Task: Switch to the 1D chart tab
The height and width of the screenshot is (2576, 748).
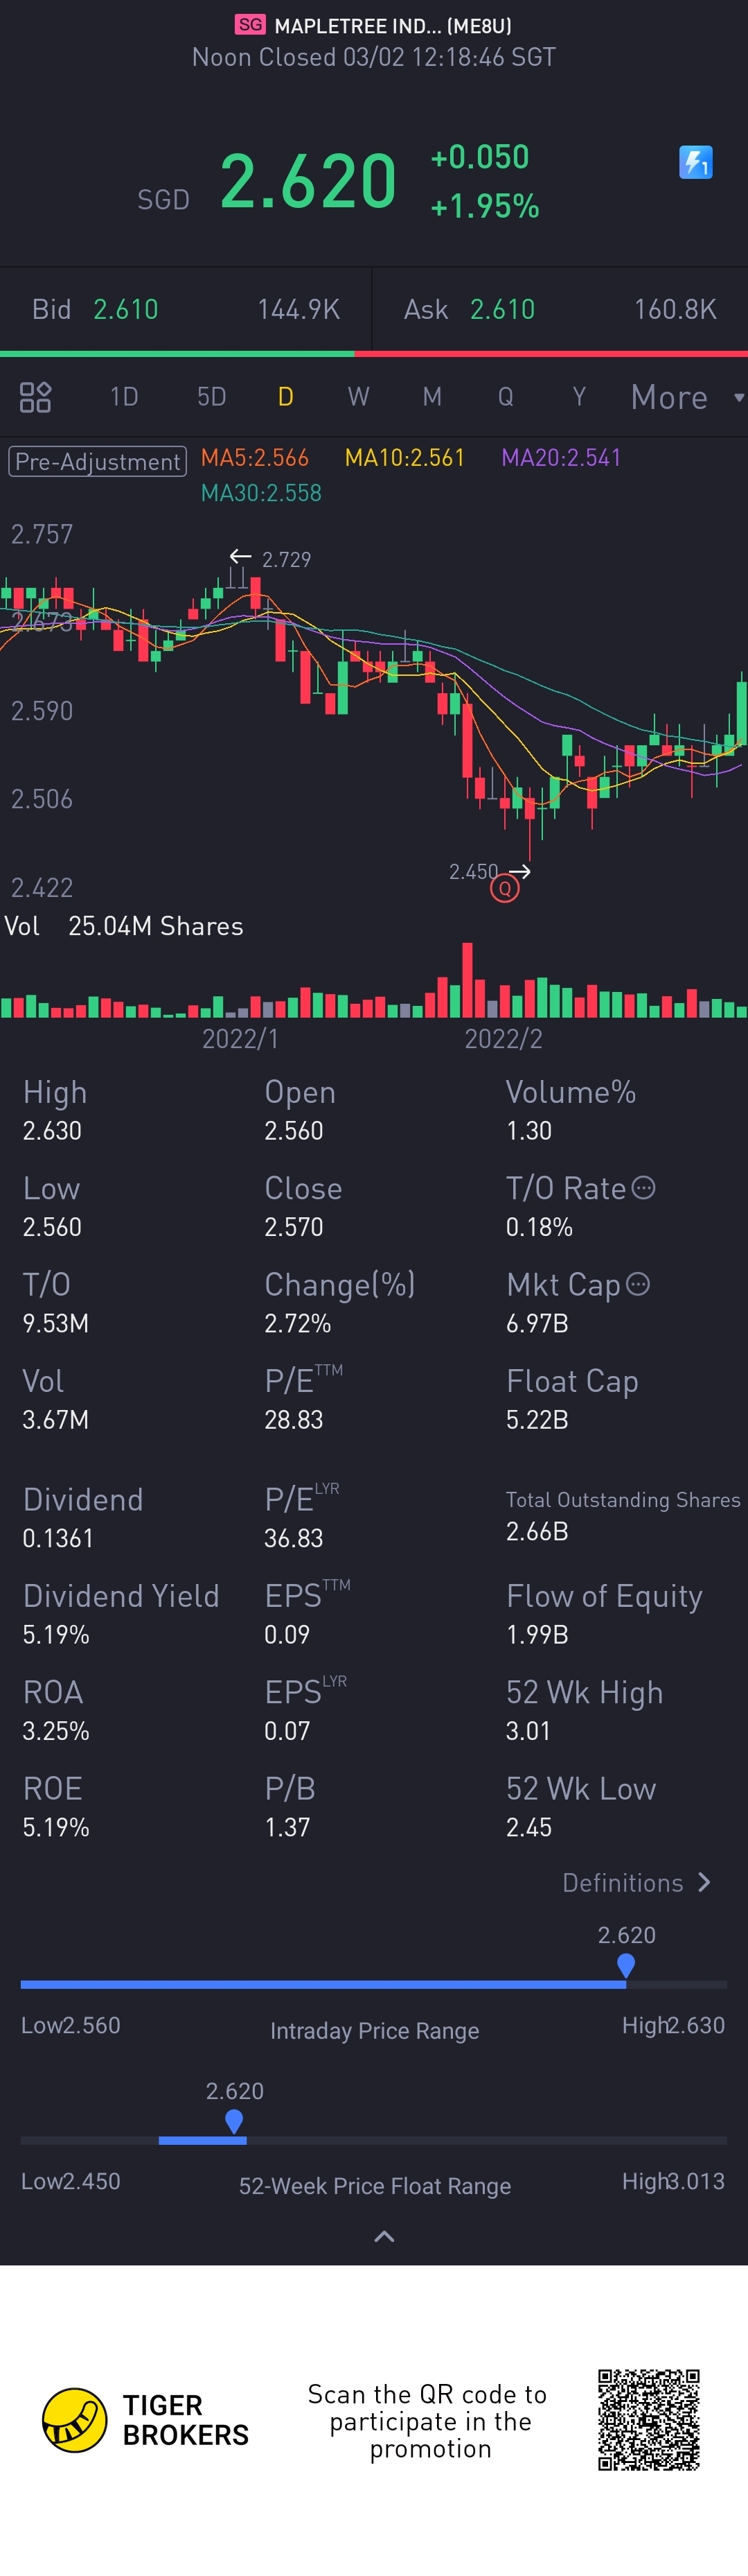Action: click(124, 397)
